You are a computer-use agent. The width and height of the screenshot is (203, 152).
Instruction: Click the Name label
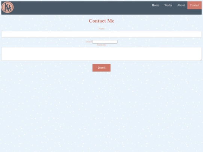101,29
